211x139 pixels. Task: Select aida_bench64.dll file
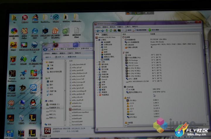[x=78, y=64]
